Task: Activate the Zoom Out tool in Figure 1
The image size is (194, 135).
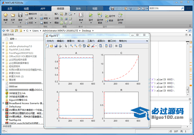Action: pyautogui.click(x=76, y=46)
